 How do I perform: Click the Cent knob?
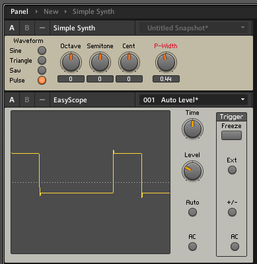point(129,62)
